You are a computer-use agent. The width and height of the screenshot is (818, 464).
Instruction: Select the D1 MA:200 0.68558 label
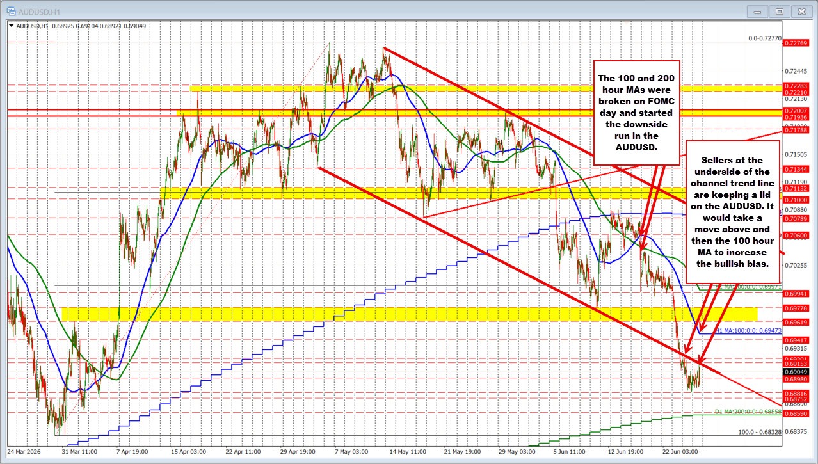pos(748,411)
